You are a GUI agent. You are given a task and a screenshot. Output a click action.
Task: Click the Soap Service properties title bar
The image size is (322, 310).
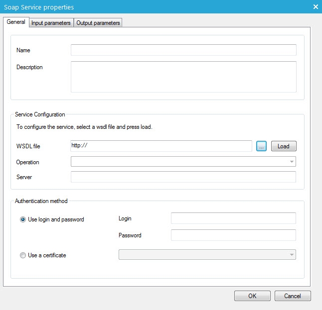(150, 7)
